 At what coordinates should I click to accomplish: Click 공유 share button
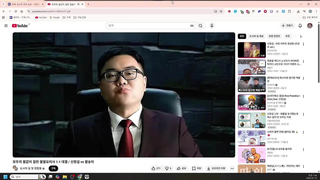click(181, 168)
